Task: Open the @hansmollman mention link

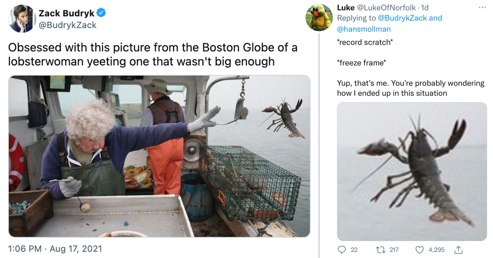Action: tap(363, 29)
